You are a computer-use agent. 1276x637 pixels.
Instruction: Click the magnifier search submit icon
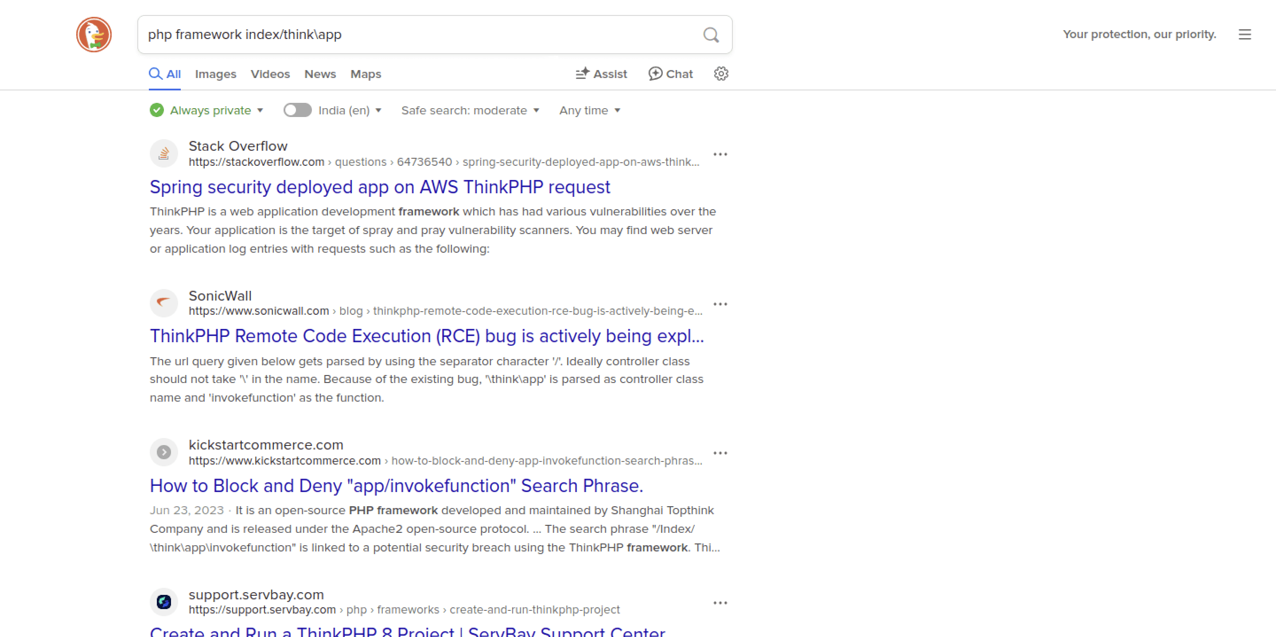point(711,35)
